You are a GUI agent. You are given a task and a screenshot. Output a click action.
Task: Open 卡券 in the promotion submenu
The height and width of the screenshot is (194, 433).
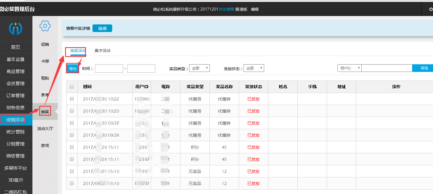coord(45,61)
